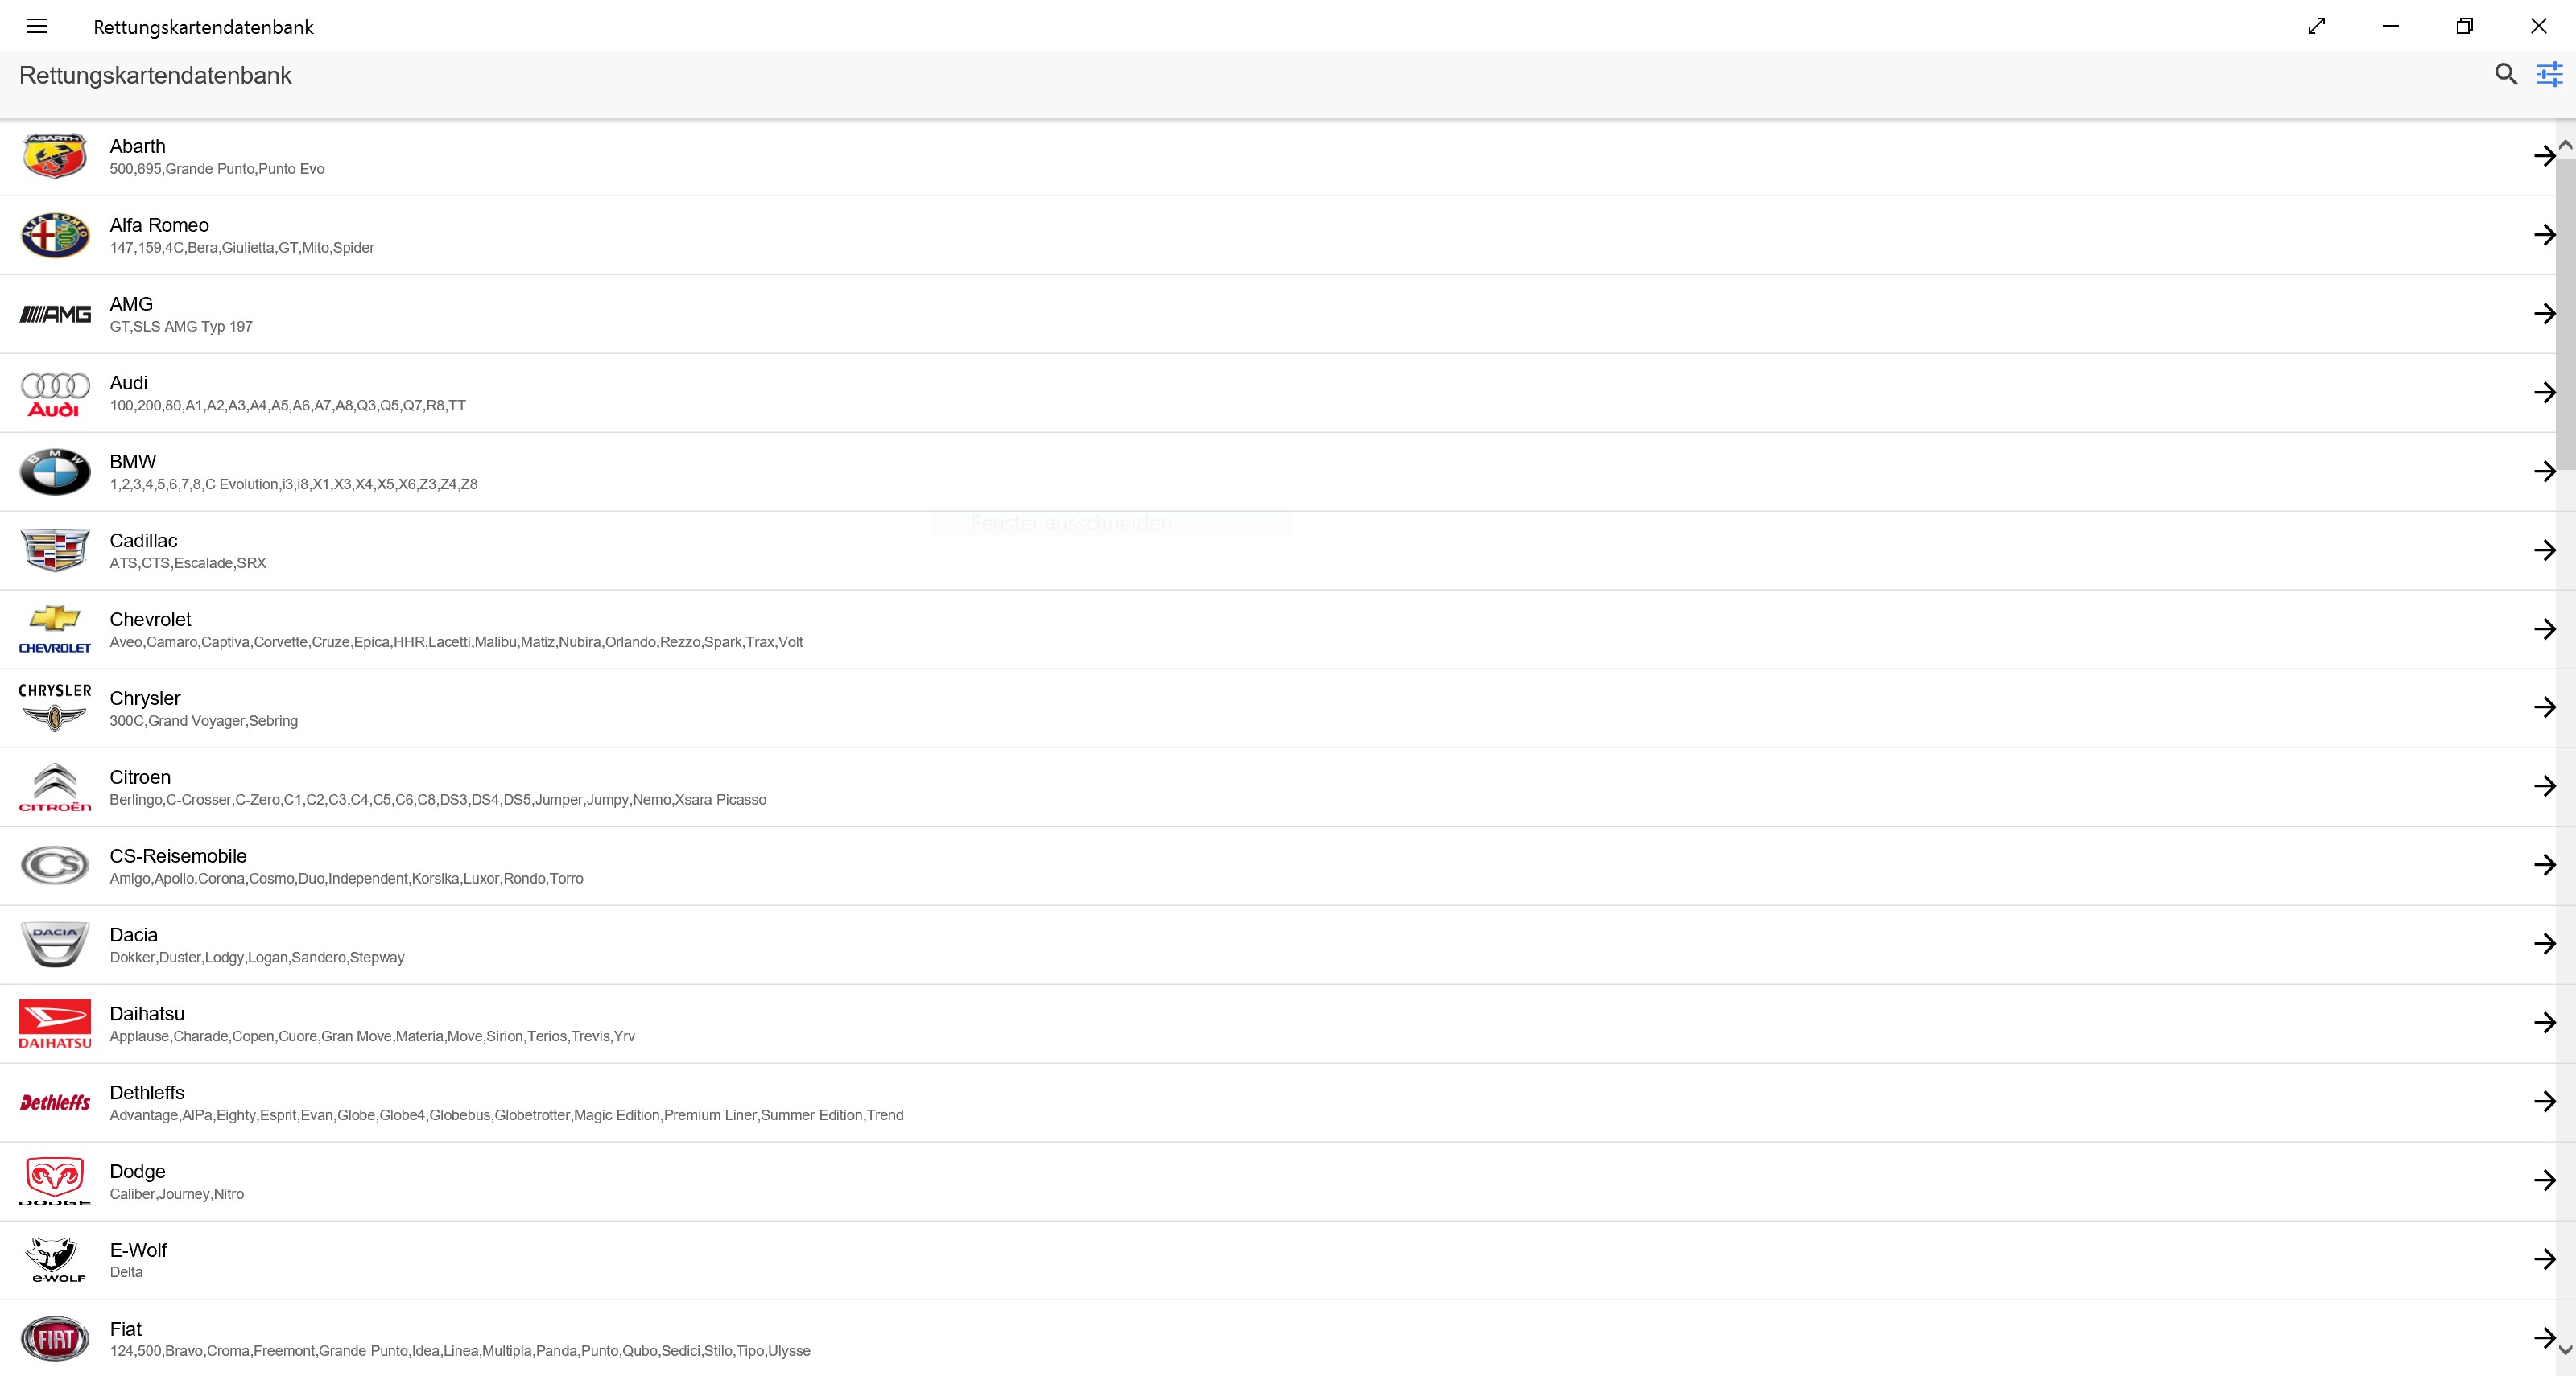Click the Abarth scorpion logo
The image size is (2576, 1376).
click(55, 156)
